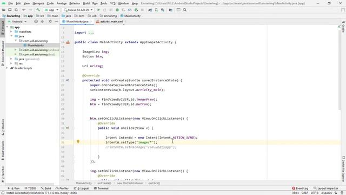This screenshot has width=346, height=195.
Task: Click the lightbulb intention icon in gutter
Action: point(78,142)
